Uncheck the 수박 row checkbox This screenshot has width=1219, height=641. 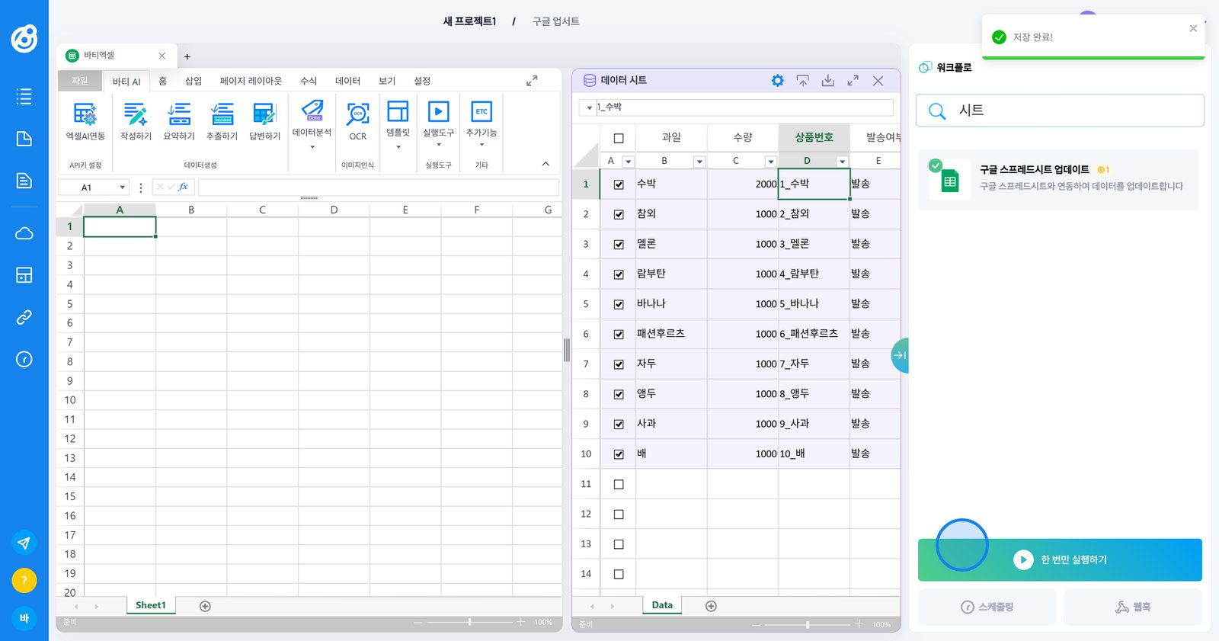point(619,184)
